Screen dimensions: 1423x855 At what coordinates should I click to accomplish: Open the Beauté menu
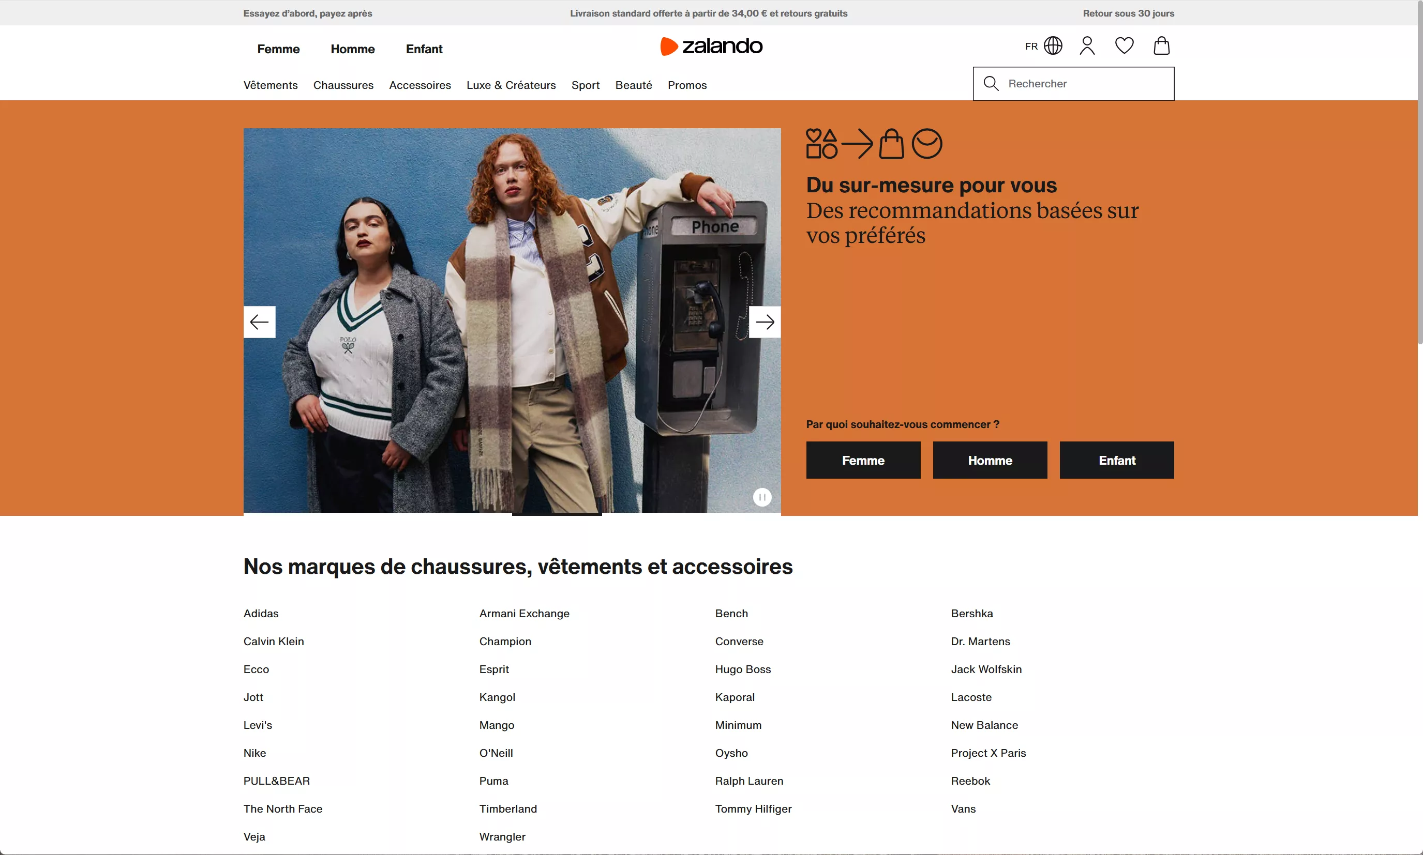pyautogui.click(x=634, y=85)
